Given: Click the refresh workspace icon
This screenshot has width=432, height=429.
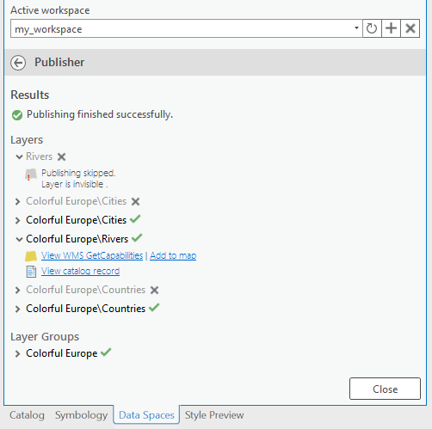Looking at the screenshot, I should coord(372,28).
